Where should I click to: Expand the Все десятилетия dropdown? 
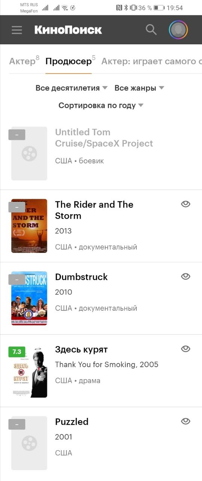point(72,88)
